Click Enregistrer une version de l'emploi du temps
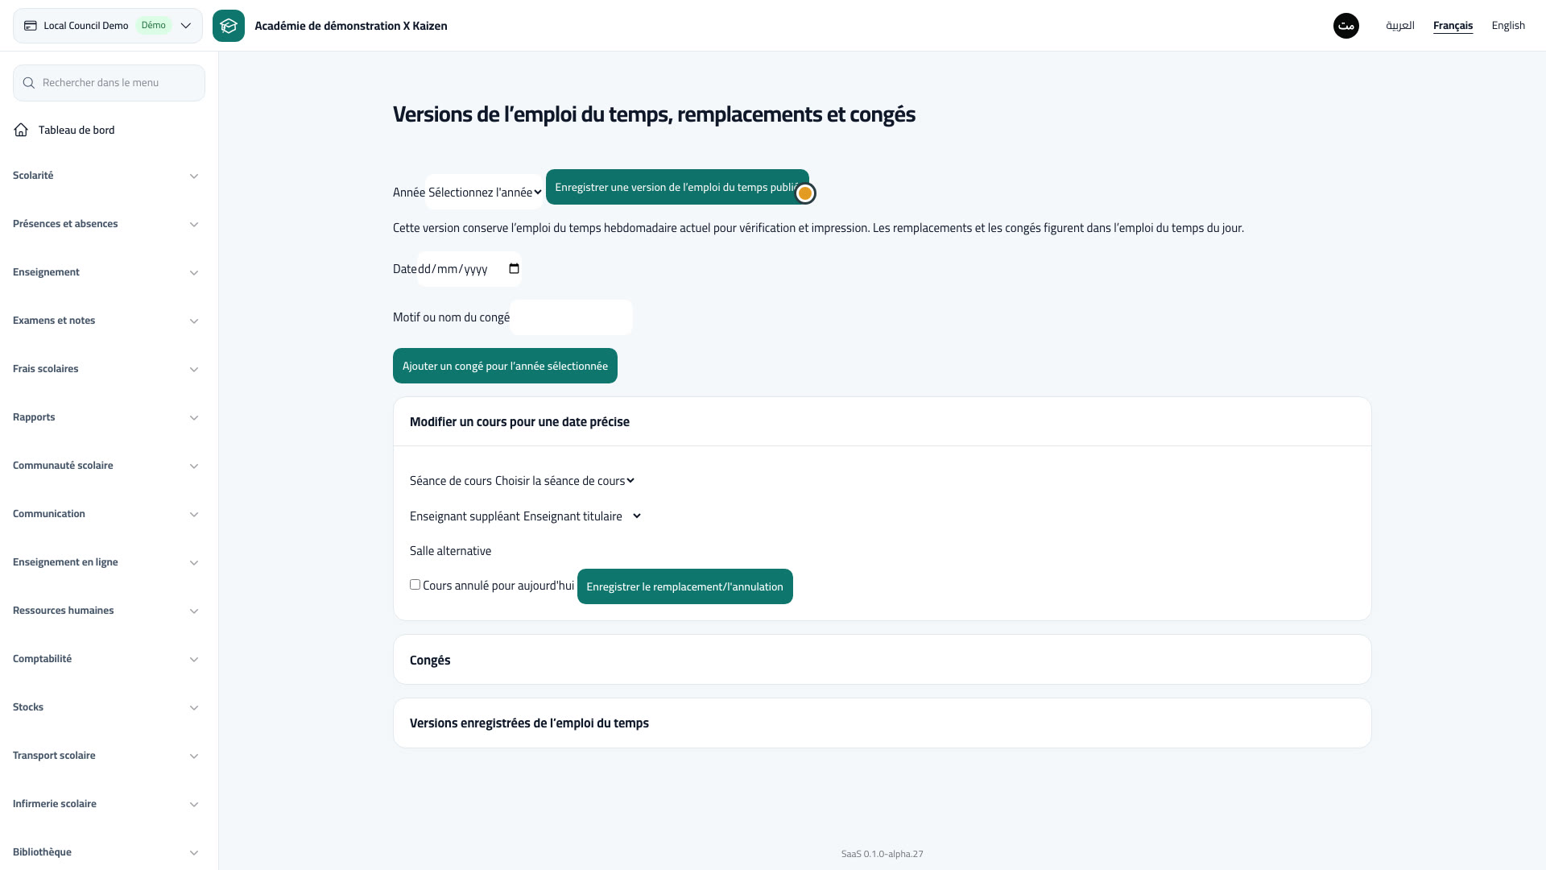Viewport: 1546px width, 870px height. (x=677, y=187)
